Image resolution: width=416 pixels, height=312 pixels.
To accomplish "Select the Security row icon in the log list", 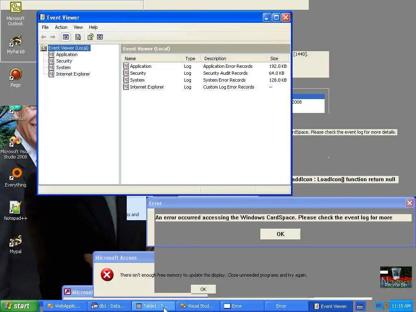I will coord(126,73).
